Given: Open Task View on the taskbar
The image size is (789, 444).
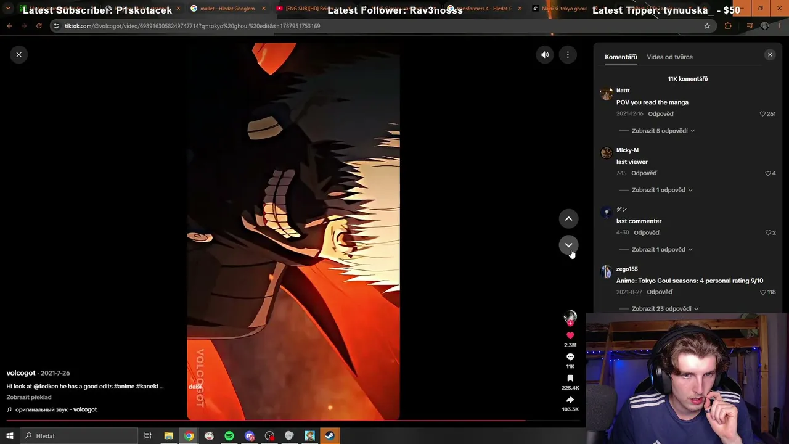Looking at the screenshot, I should point(148,436).
